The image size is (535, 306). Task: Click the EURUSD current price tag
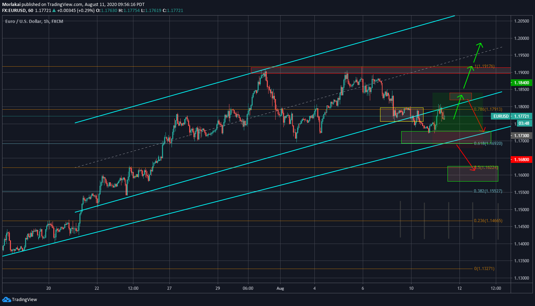pyautogui.click(x=501, y=116)
